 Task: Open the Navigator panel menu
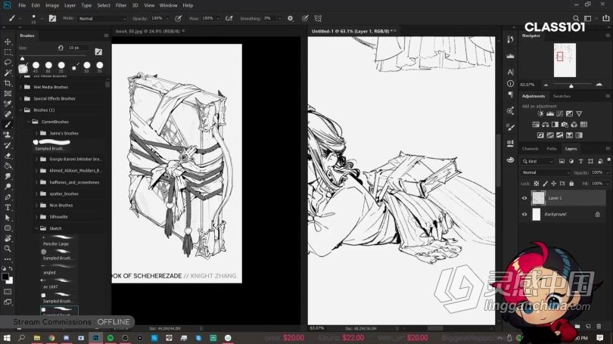click(608, 36)
